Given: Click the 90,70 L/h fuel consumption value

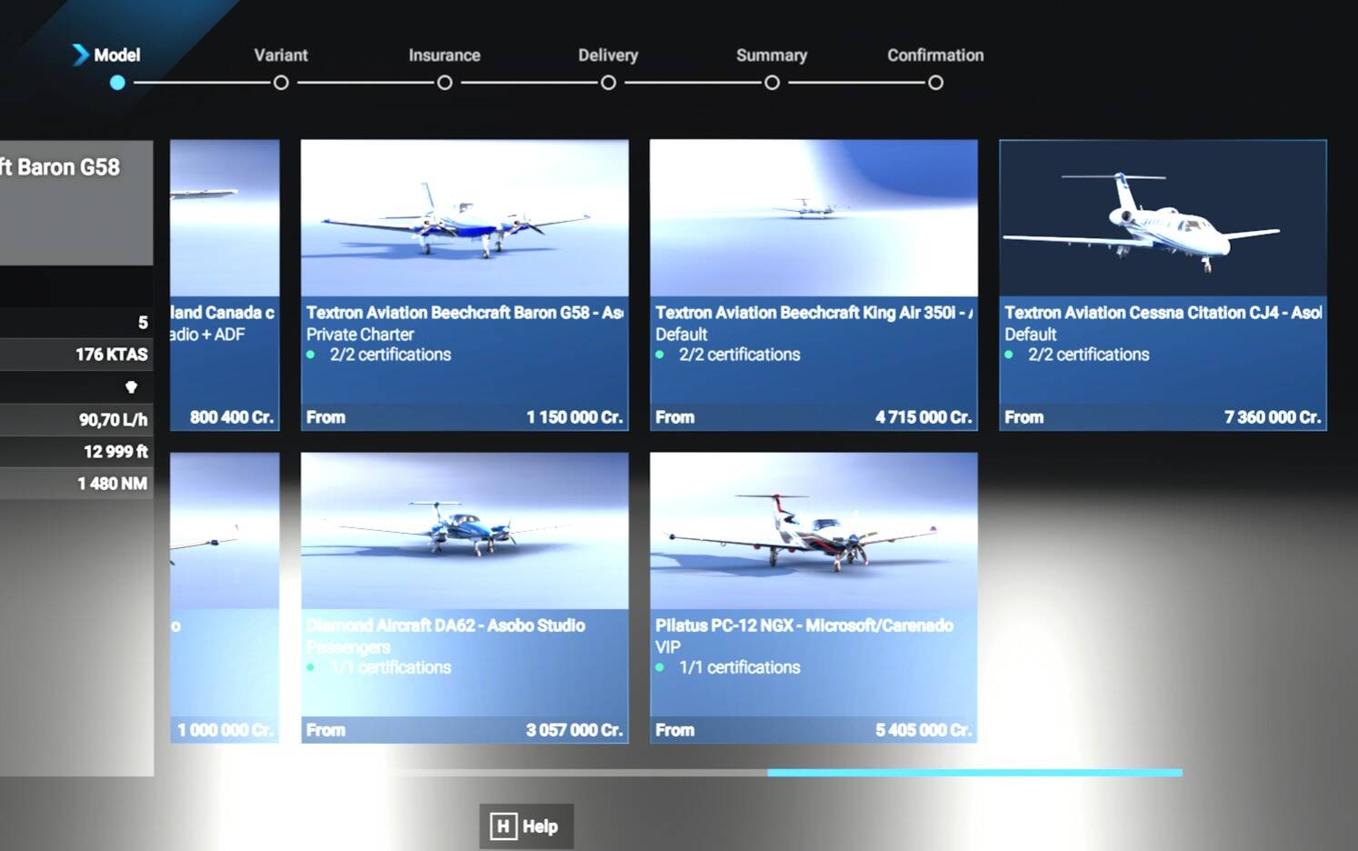Looking at the screenshot, I should click(114, 420).
